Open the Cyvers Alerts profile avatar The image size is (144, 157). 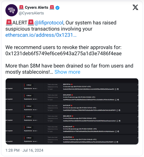12,10
